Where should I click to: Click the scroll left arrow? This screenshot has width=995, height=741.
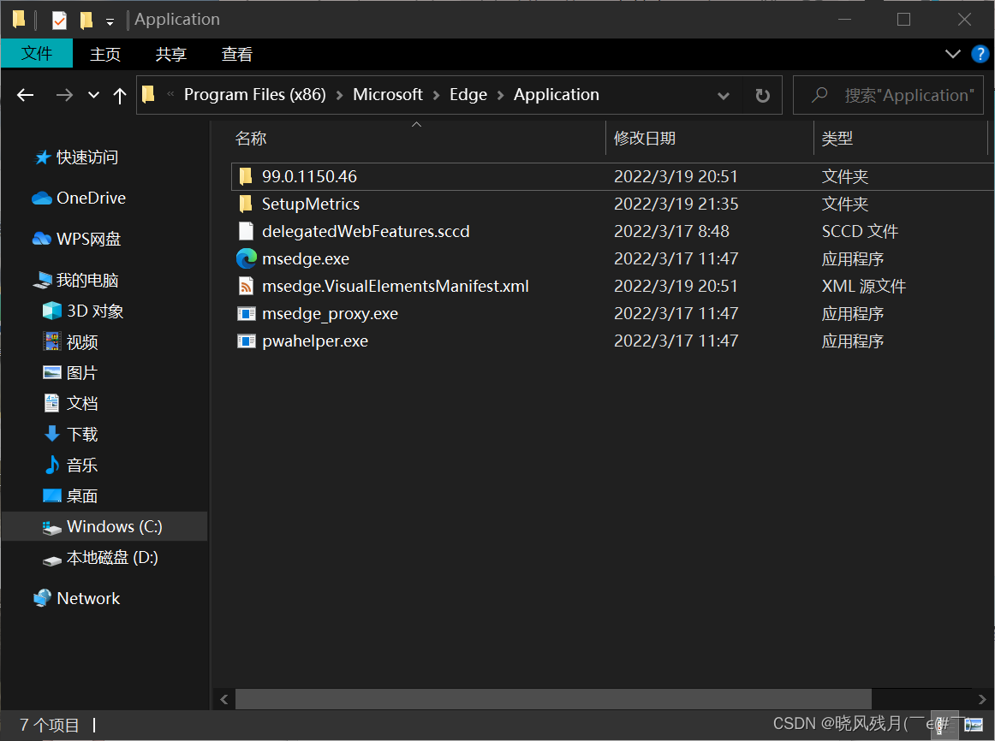[224, 699]
